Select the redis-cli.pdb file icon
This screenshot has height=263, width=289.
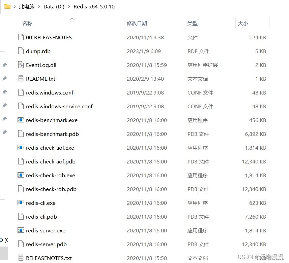coord(21,216)
